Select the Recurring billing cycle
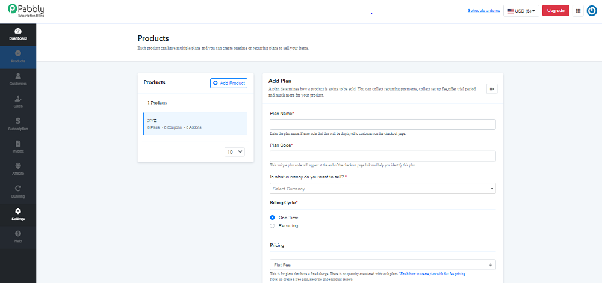 [272, 225]
